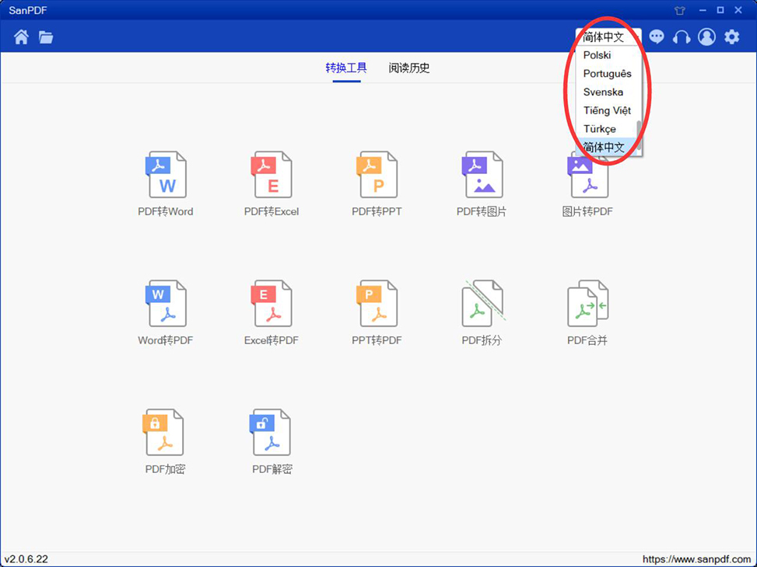Screen dimensions: 757x567
Task: Open the 图片转PDF tool
Action: [x=587, y=184]
